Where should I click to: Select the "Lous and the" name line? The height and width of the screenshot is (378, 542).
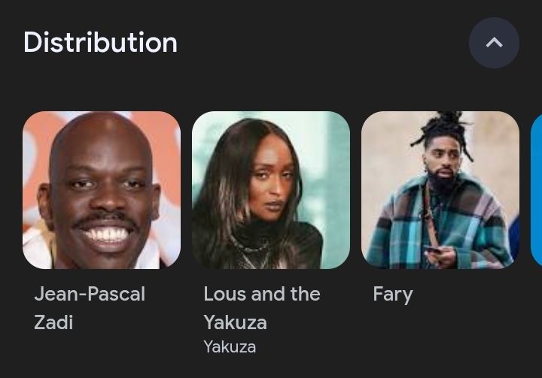click(262, 294)
